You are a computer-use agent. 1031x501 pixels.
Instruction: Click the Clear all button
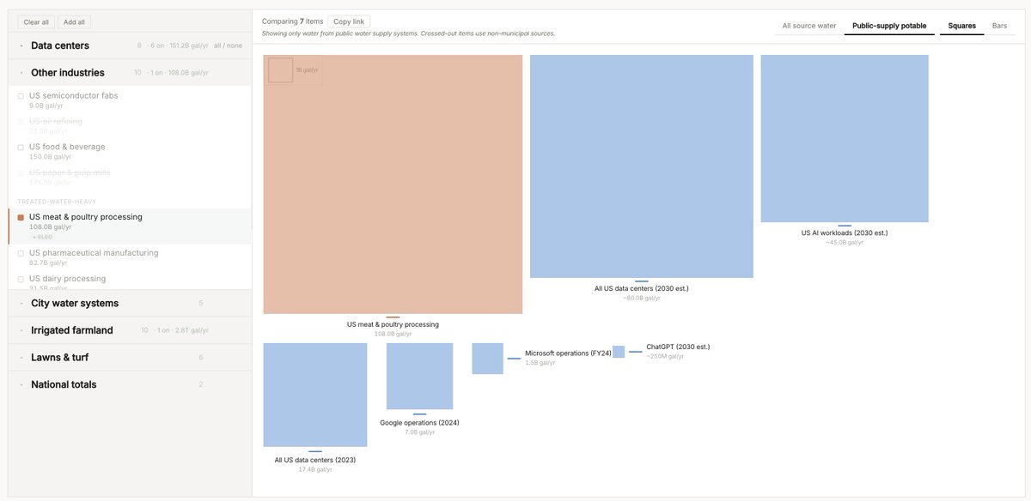coord(36,22)
